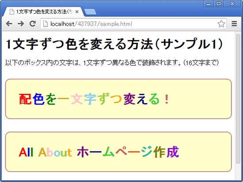
Task: Click the page icon in the address bar
Action: point(46,24)
